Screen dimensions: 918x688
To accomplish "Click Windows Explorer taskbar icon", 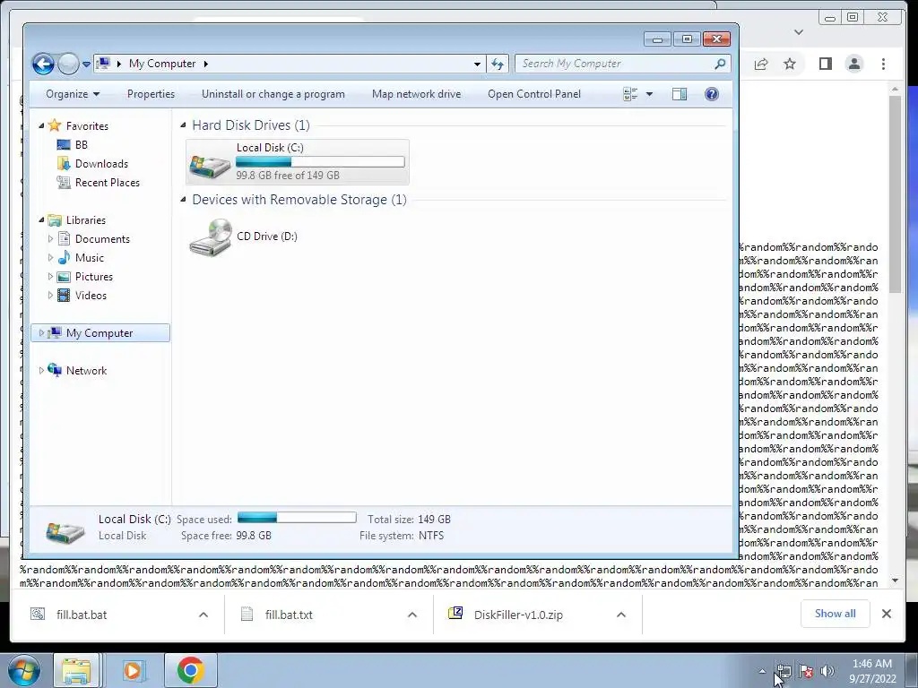I will tap(77, 670).
